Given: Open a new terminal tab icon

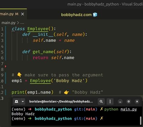Looking at the screenshot, I should [16, 101].
